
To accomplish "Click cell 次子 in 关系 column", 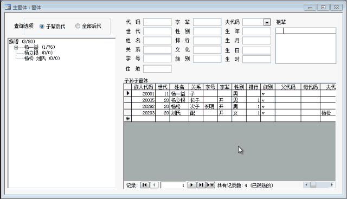I will [196, 106].
